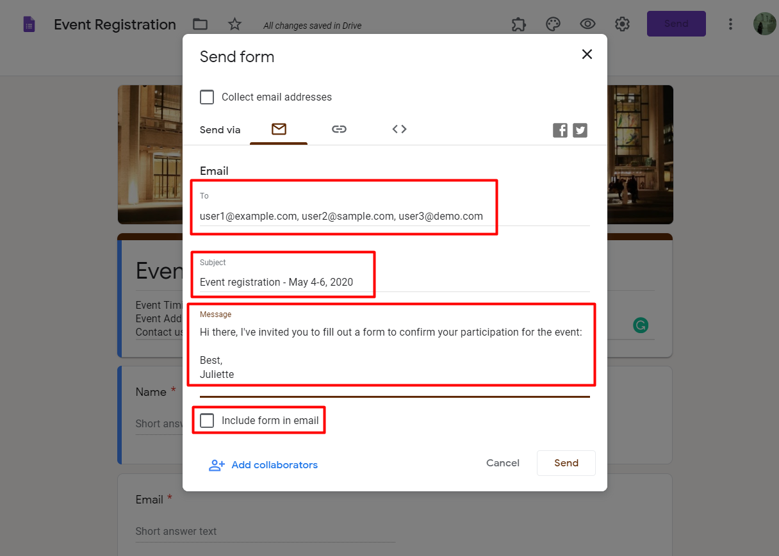
Task: Star the Event Registration form
Action: (235, 24)
